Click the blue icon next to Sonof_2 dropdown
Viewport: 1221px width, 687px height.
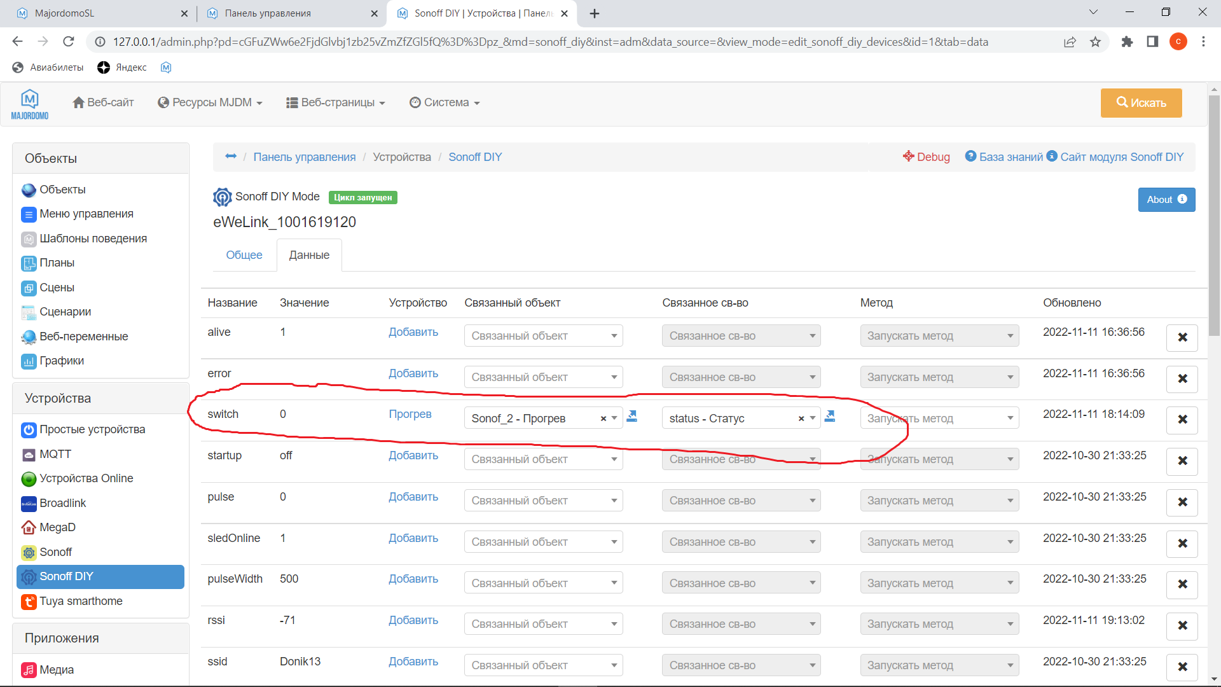[631, 416]
